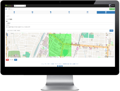Open the second icon tab in the navigation bar
This screenshot has width=120, height=91.
[33, 12]
